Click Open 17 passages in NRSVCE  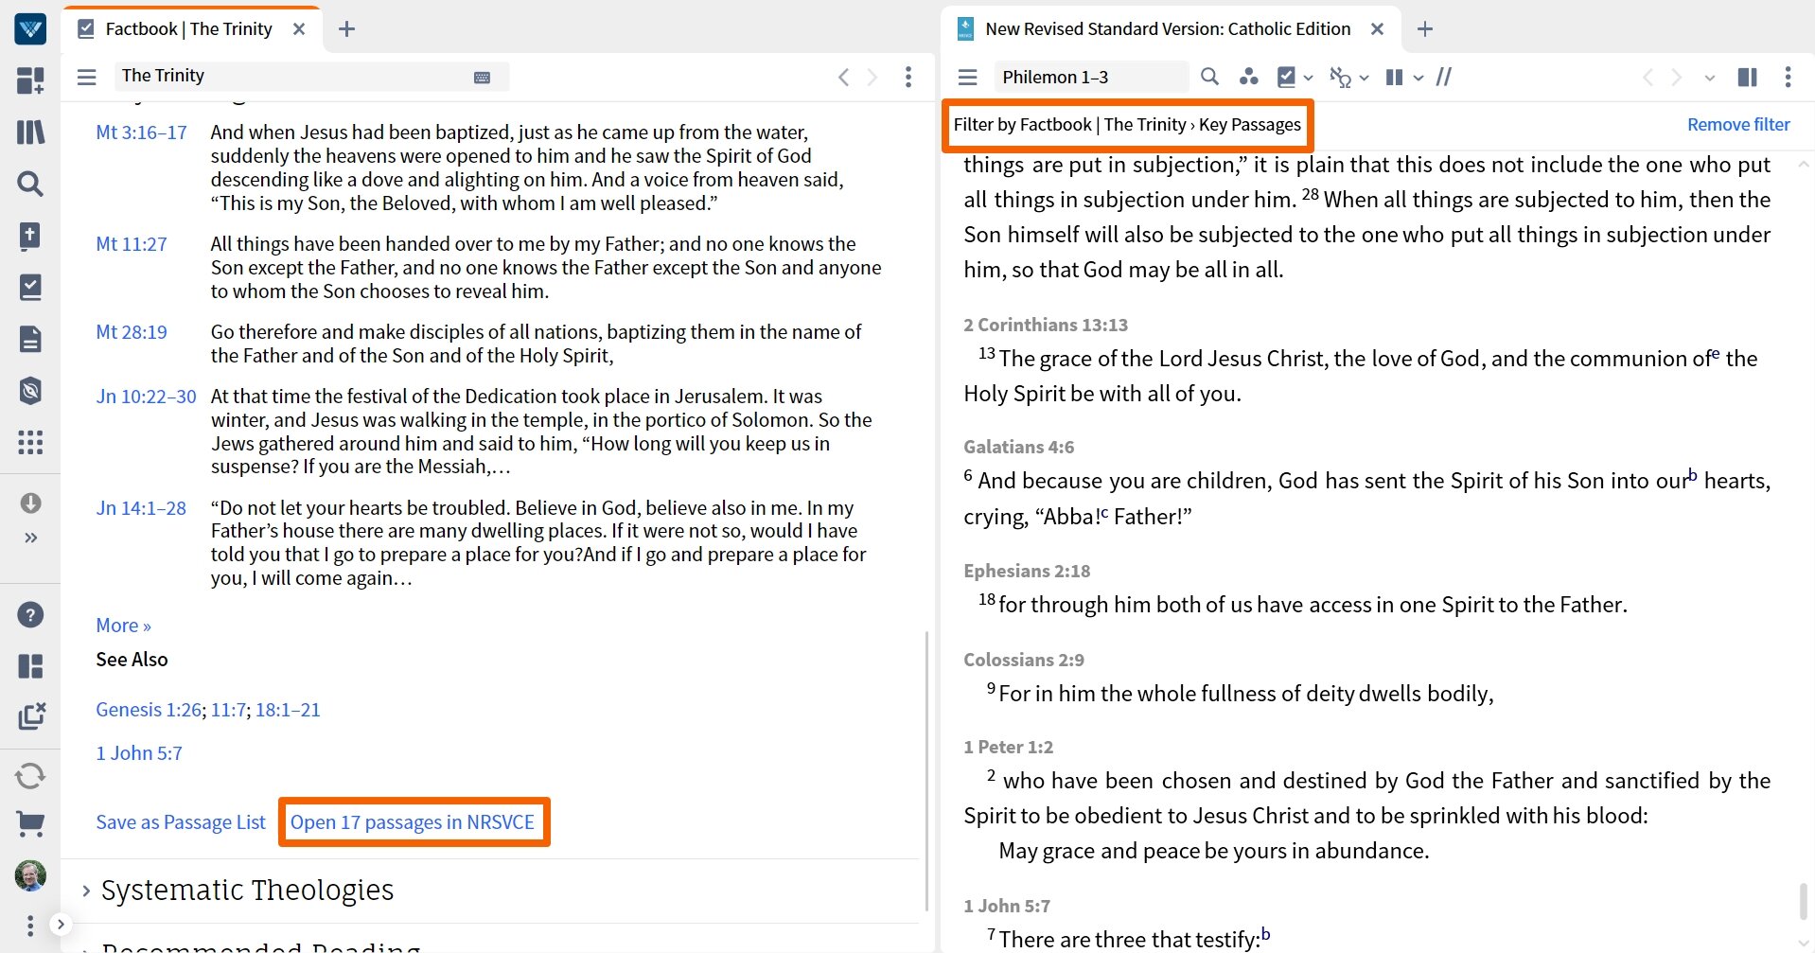pyautogui.click(x=413, y=822)
